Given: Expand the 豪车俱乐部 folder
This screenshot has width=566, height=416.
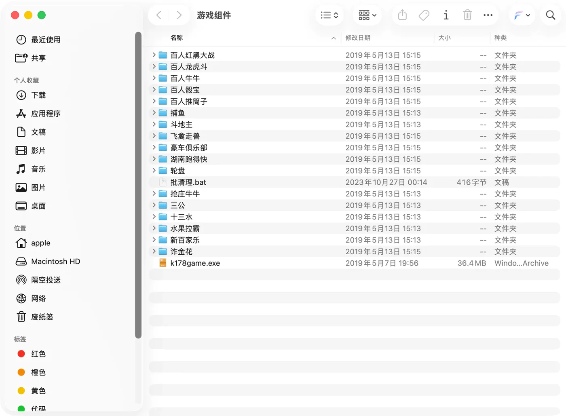Looking at the screenshot, I should [x=154, y=147].
